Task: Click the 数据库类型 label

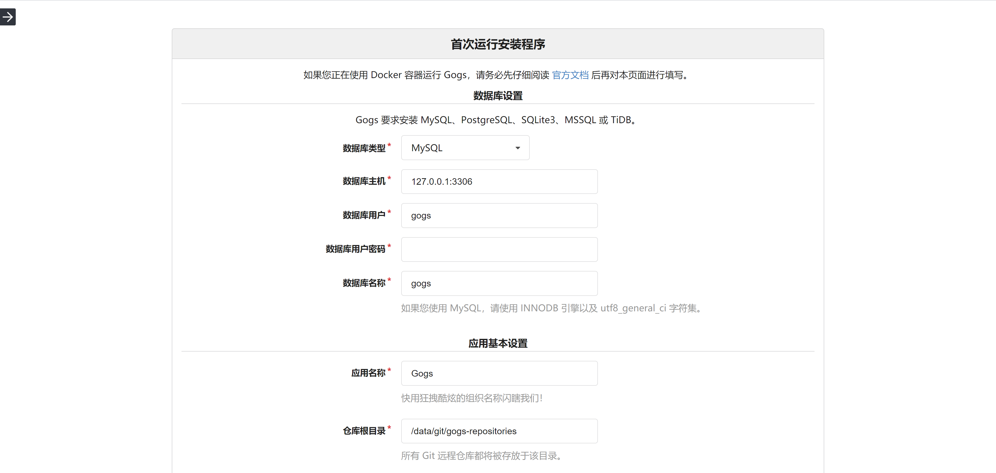Action: pos(364,148)
